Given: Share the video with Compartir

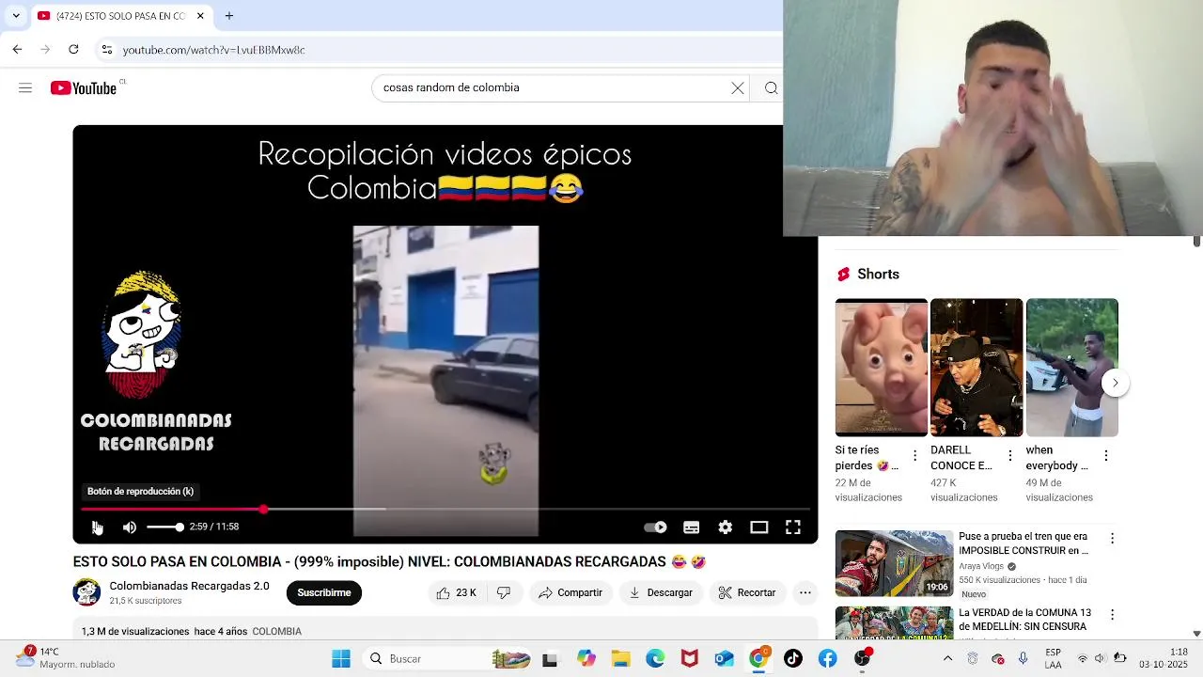Looking at the screenshot, I should point(570,592).
